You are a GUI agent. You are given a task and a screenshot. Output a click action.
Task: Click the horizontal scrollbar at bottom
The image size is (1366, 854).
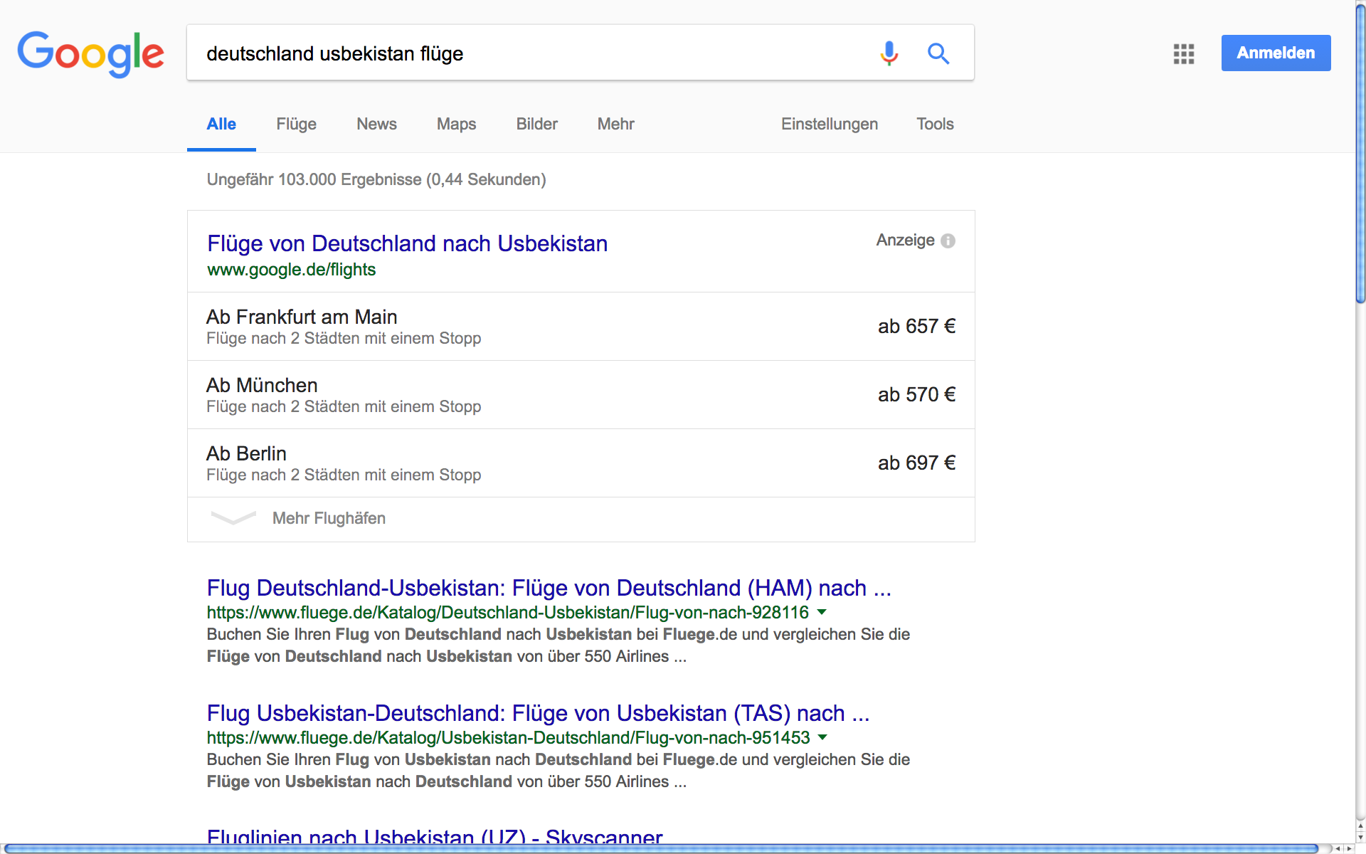coord(662,848)
